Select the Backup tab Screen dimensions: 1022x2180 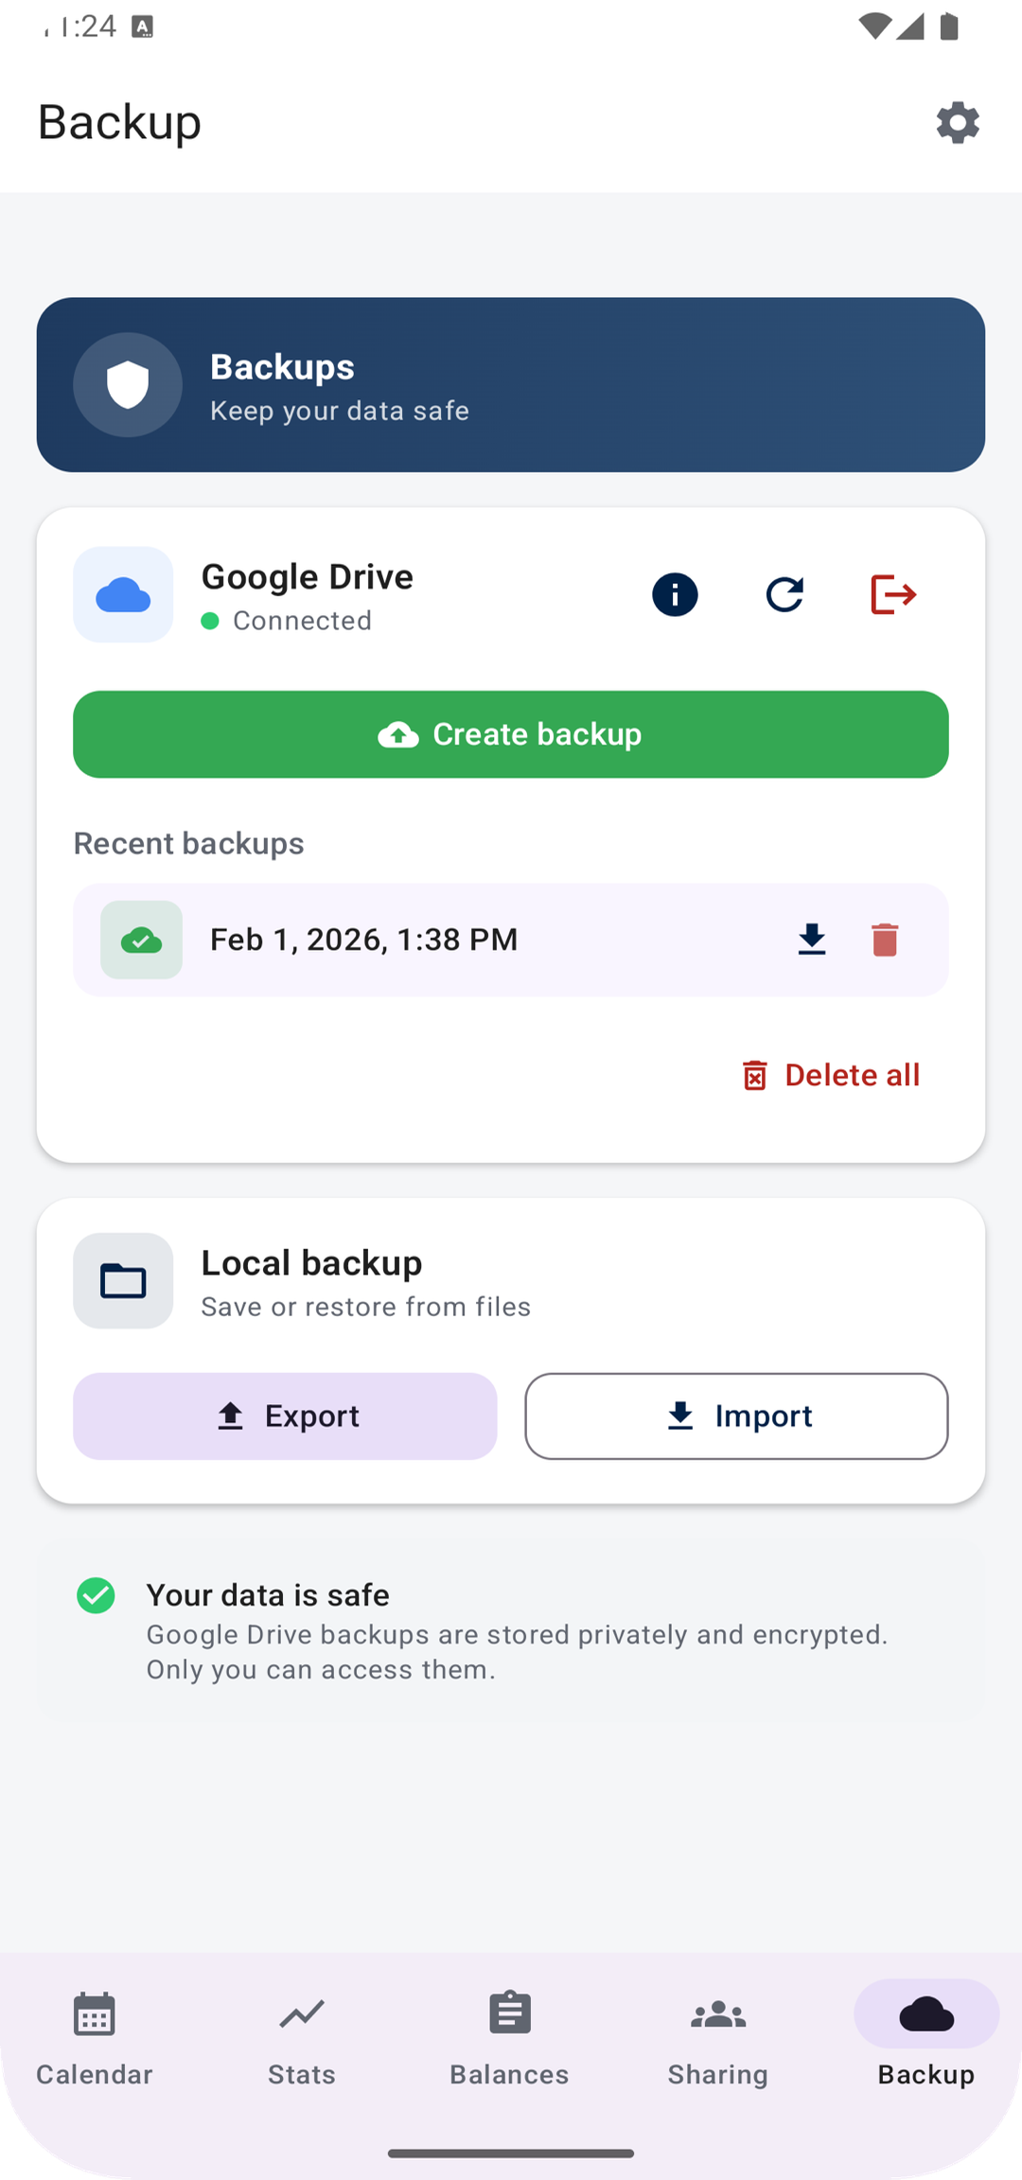click(x=926, y=2038)
